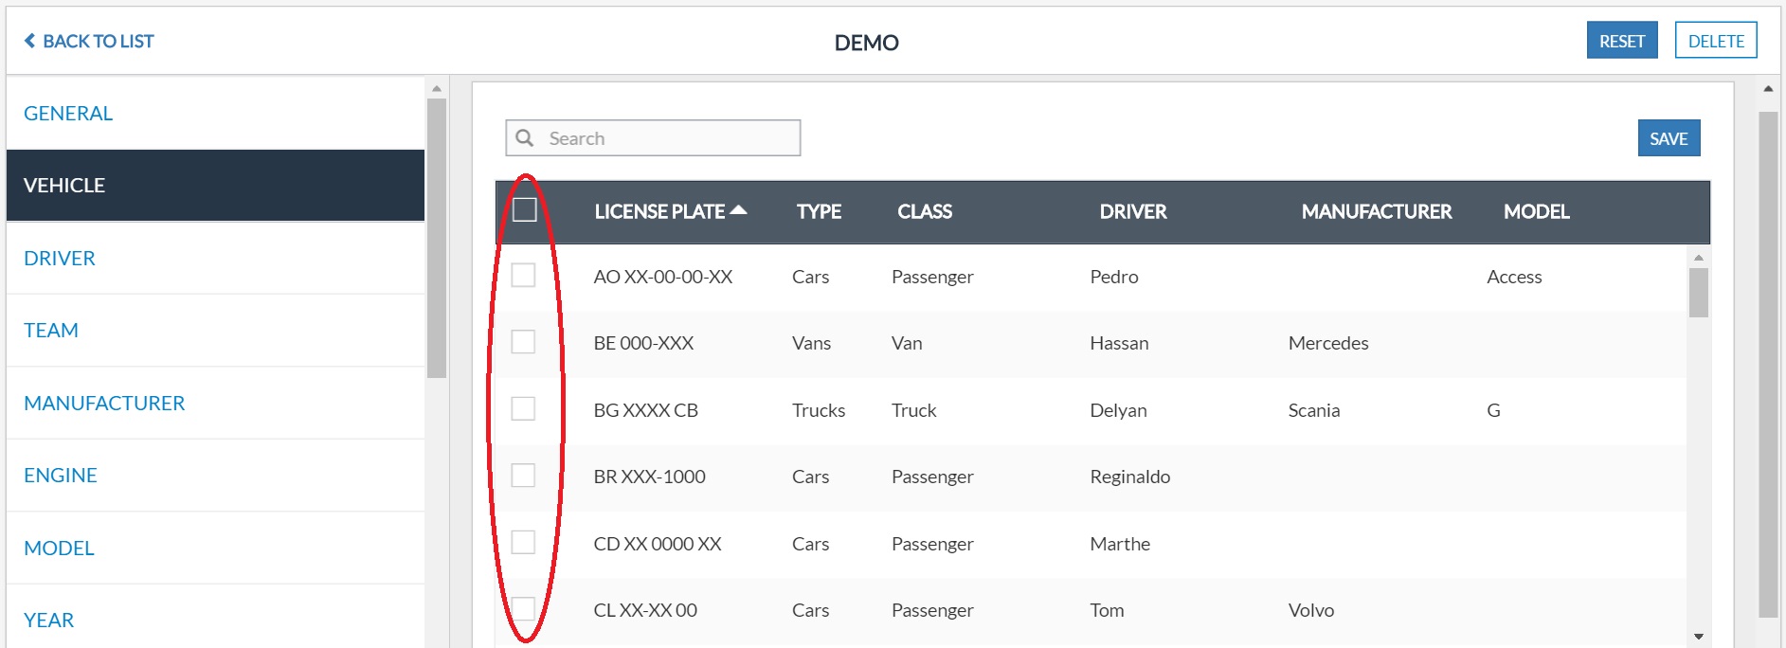Image resolution: width=1786 pixels, height=648 pixels.
Task: Tick the checkbox for BR XXX-1000
Action: (x=523, y=476)
